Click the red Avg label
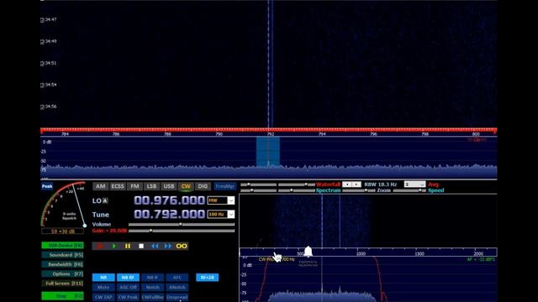Image resolution: width=538 pixels, height=302 pixels. click(434, 185)
